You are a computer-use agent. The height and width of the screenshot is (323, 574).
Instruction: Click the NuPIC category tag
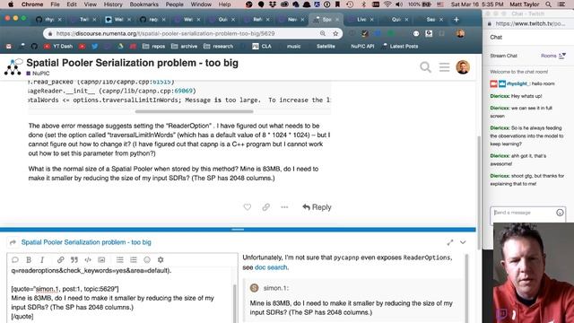tap(38, 74)
